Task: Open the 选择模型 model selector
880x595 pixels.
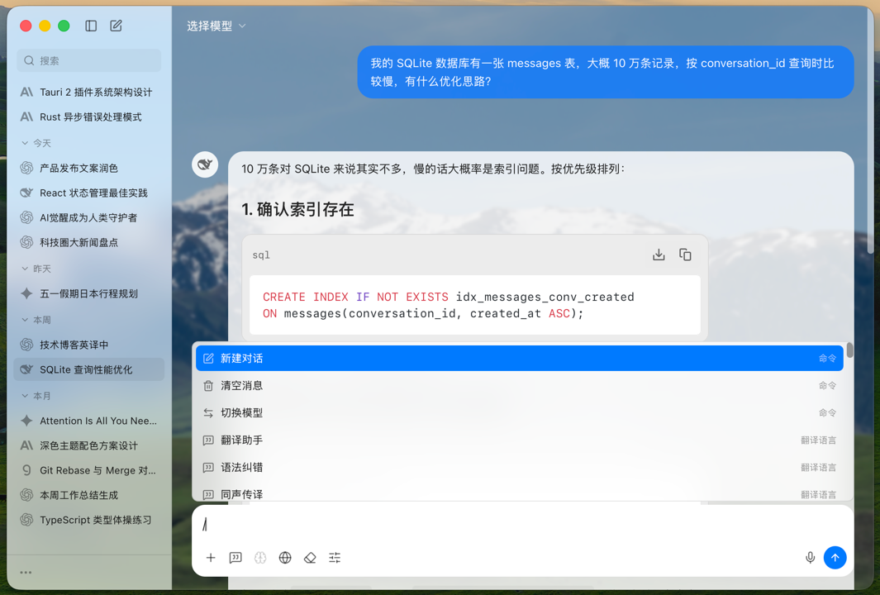Action: coord(213,25)
